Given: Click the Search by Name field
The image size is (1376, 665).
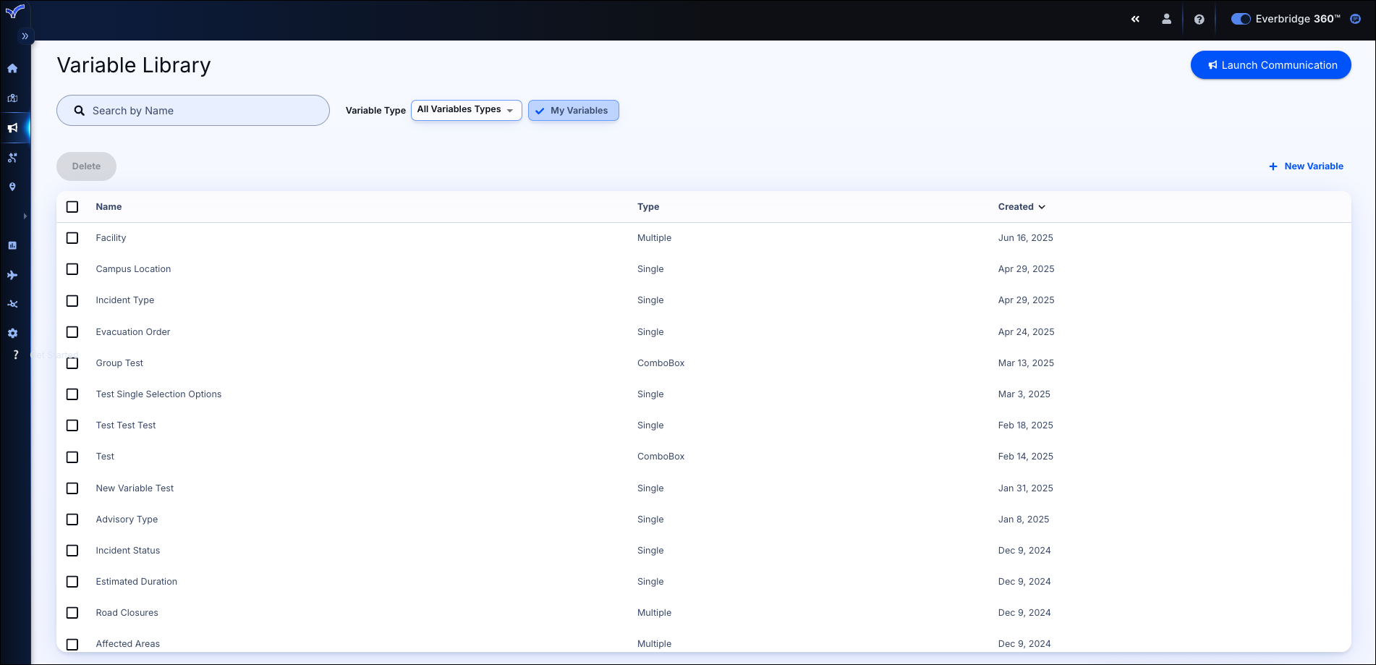Looking at the screenshot, I should click(x=193, y=111).
